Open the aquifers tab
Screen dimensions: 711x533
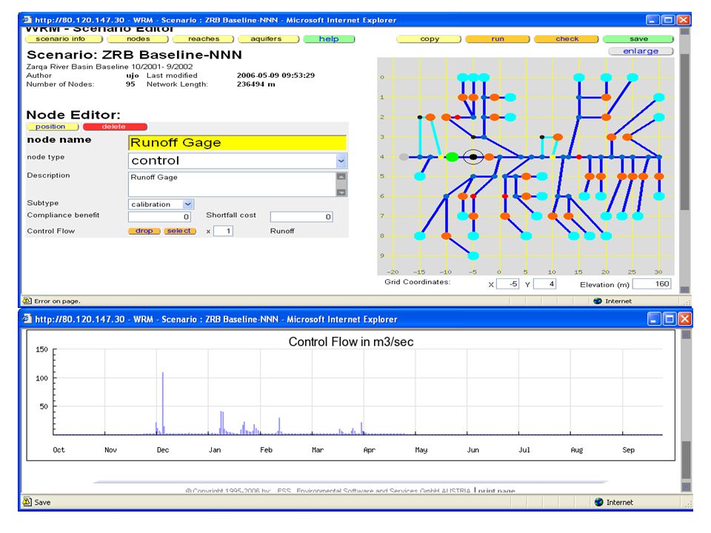(268, 39)
